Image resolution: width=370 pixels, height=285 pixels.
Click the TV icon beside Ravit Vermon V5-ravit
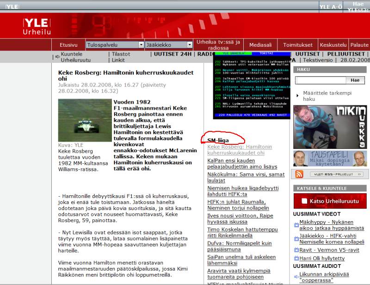(296, 250)
